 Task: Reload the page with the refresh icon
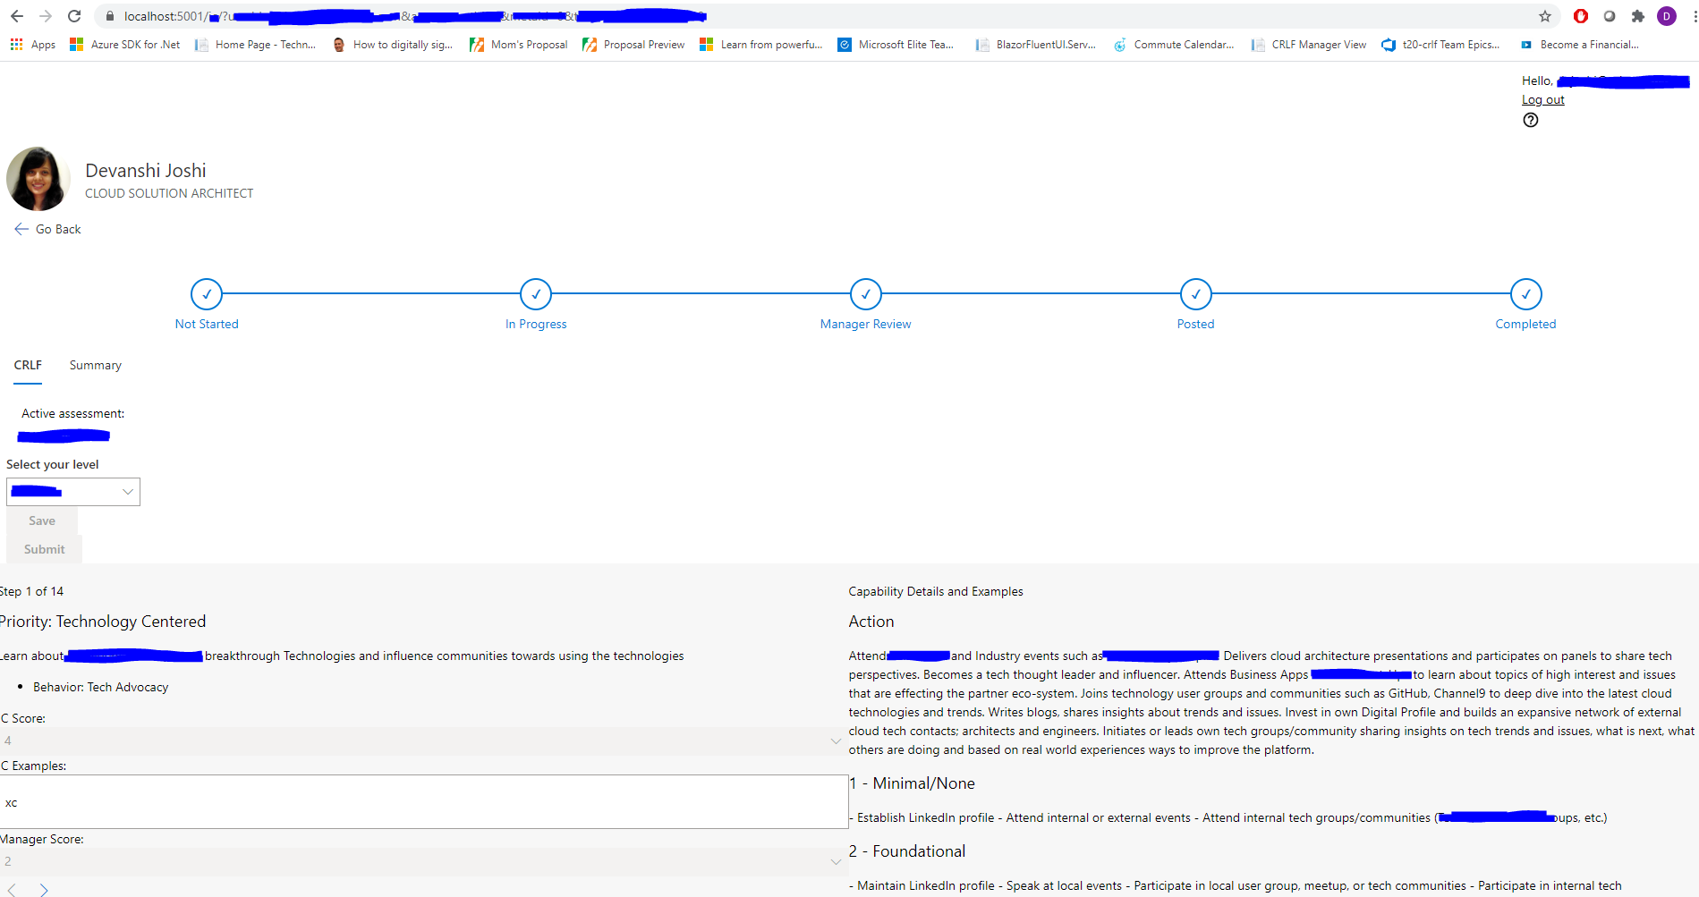tap(74, 15)
